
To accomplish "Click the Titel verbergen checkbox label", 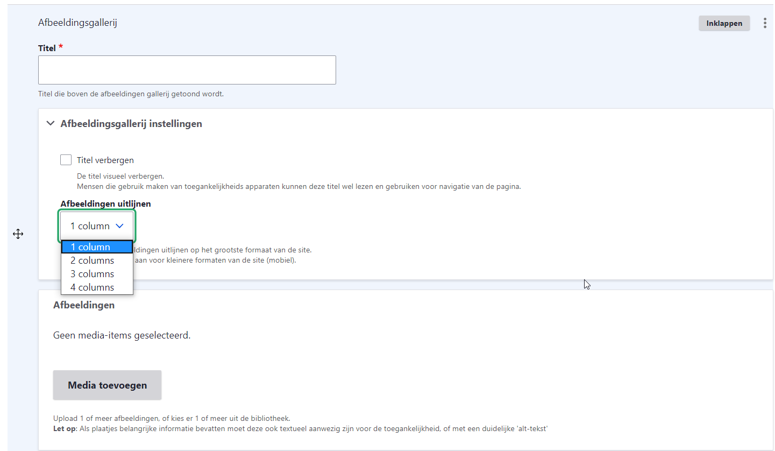I will pos(105,160).
